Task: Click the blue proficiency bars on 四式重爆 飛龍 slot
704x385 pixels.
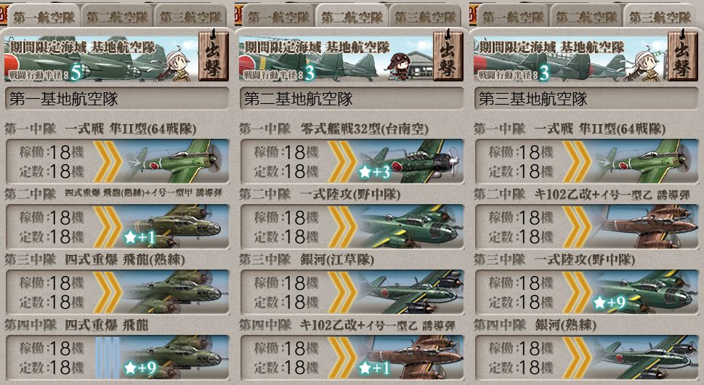Action: tap(108, 357)
